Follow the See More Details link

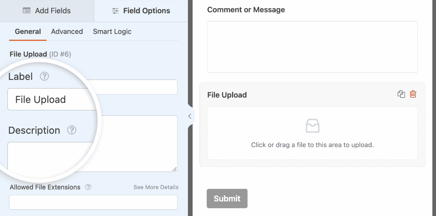tap(156, 187)
